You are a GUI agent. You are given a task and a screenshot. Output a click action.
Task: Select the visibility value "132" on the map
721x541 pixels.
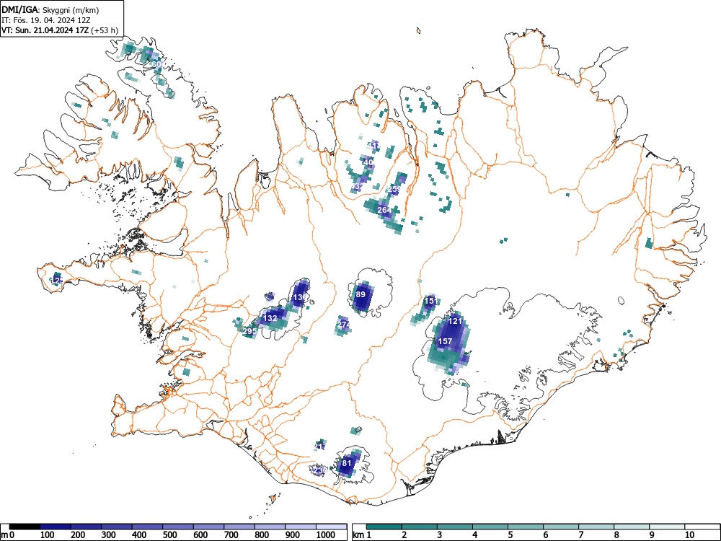point(270,318)
